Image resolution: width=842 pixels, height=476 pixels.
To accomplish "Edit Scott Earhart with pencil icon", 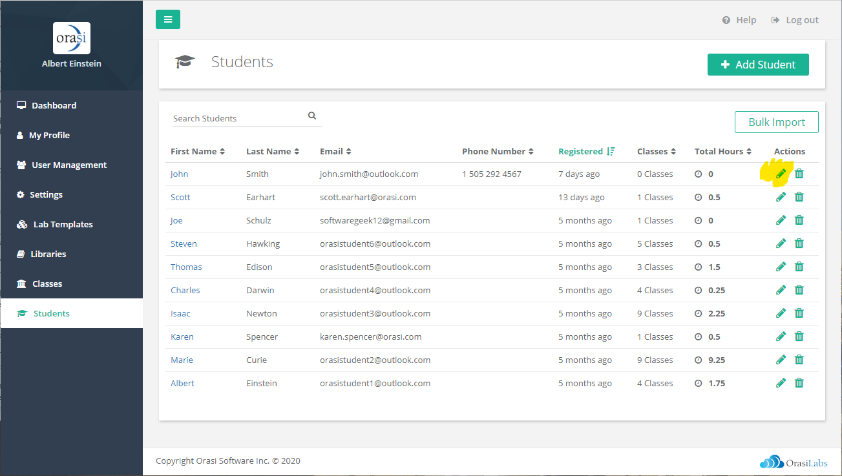I will (x=781, y=197).
